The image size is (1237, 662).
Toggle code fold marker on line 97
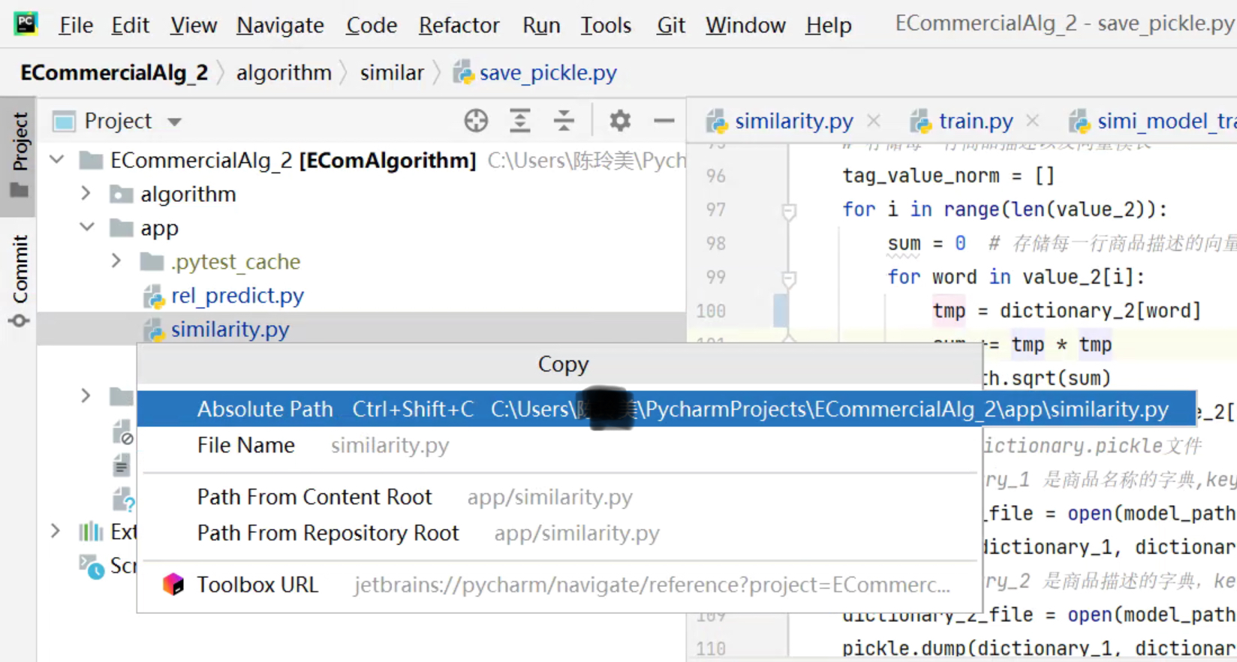tap(789, 212)
